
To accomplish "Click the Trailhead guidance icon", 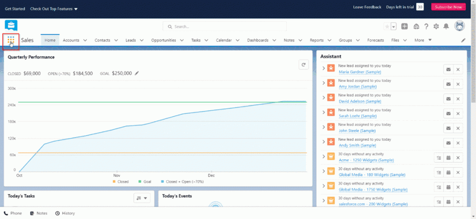I will pyautogui.click(x=416, y=26).
